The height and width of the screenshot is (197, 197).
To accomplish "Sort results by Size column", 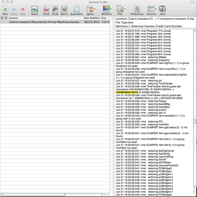I will pyautogui.click(x=106, y=18).
